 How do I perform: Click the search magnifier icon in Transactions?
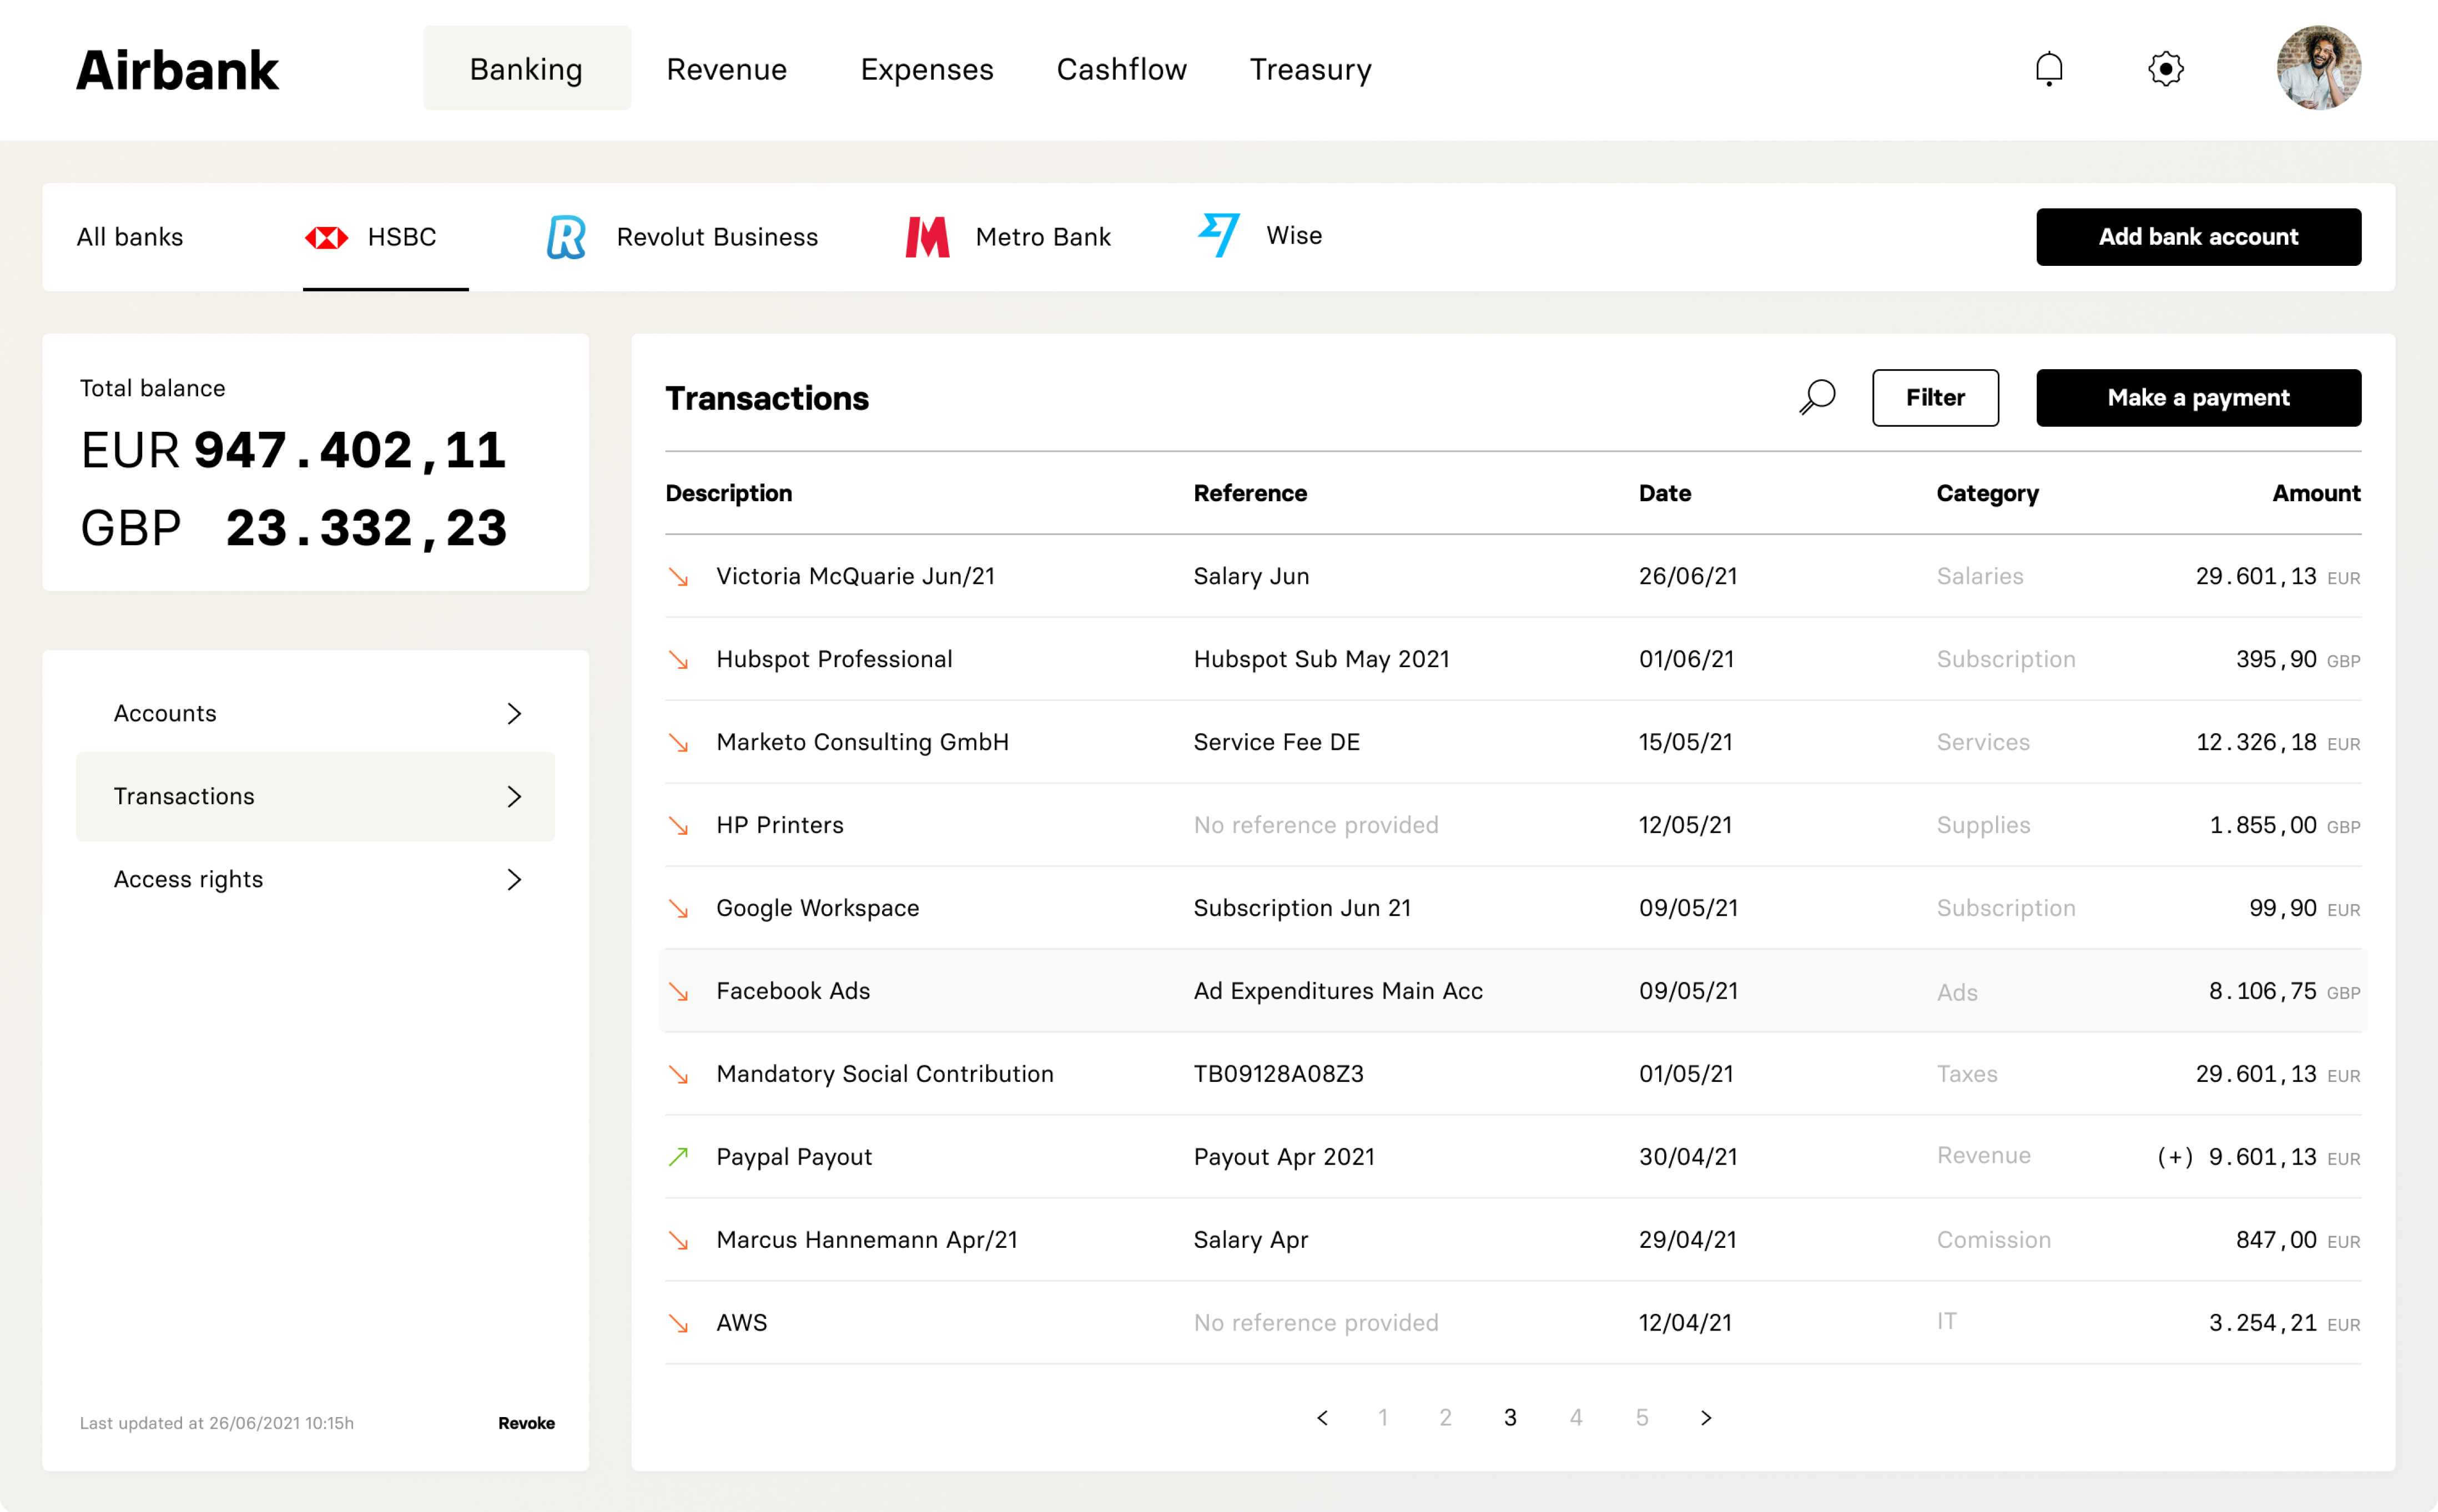[x=1817, y=397]
